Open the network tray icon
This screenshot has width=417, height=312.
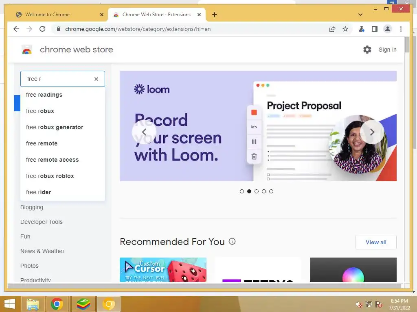click(369, 304)
